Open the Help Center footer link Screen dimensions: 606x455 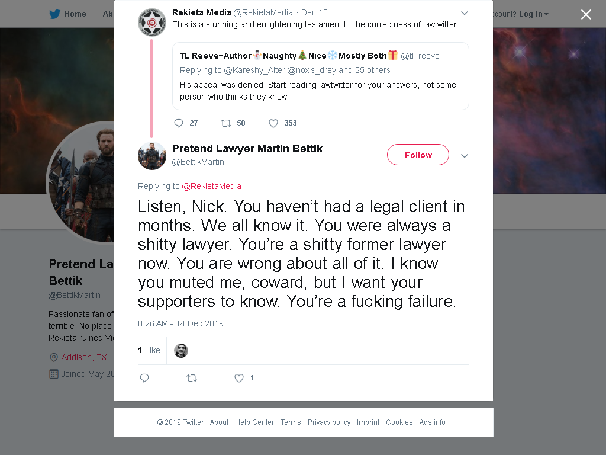(x=254, y=422)
